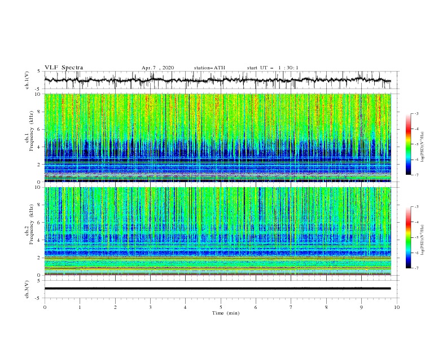This screenshot has height=345, width=447.
Task: Click the ch.3 thick black voltage trace
Action: [x=218, y=289]
